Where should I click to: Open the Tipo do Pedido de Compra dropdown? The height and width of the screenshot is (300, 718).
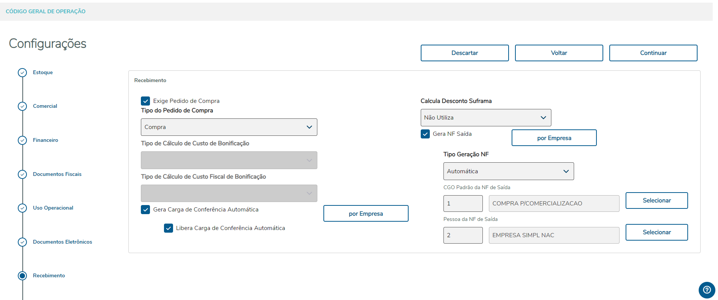point(229,127)
